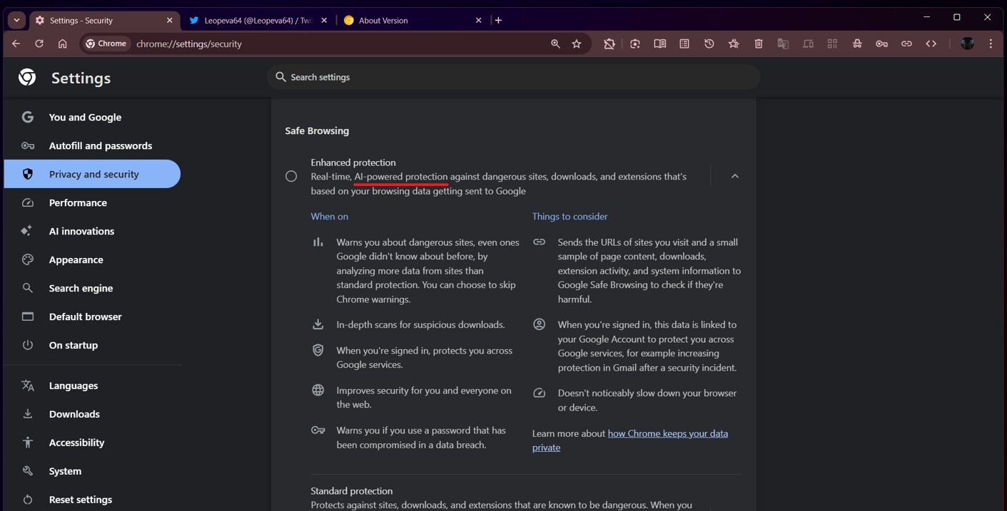Open Privacy and security settings

[x=92, y=174]
